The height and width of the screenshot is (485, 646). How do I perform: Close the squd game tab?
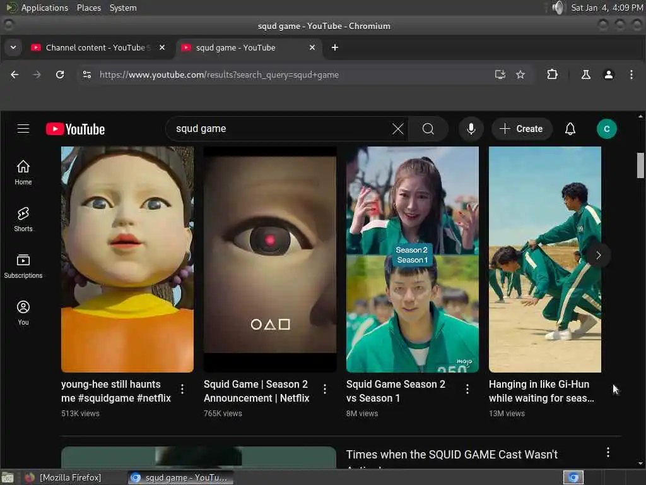point(312,47)
